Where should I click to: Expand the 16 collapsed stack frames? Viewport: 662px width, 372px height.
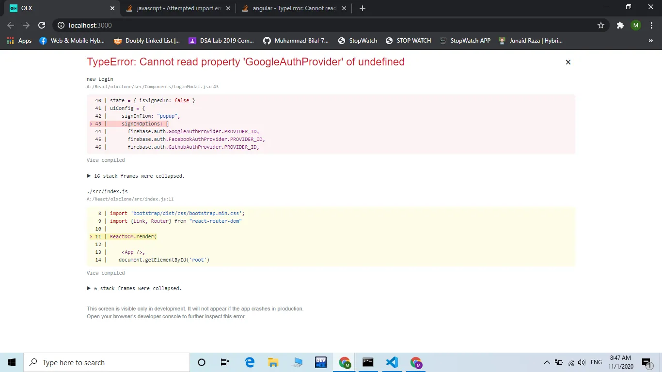(x=136, y=176)
